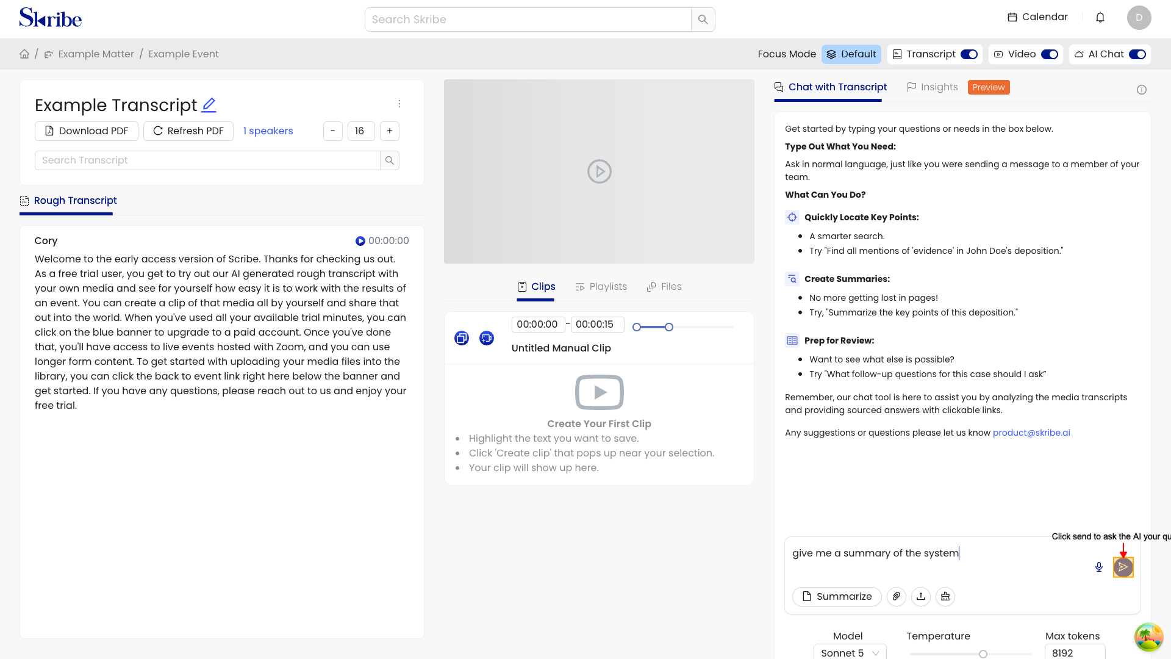Switch to the Insights tab
1171x659 pixels.
[x=932, y=87]
